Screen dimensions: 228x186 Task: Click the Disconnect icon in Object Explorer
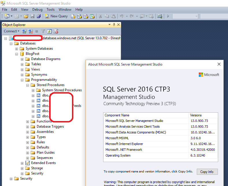[30, 31]
